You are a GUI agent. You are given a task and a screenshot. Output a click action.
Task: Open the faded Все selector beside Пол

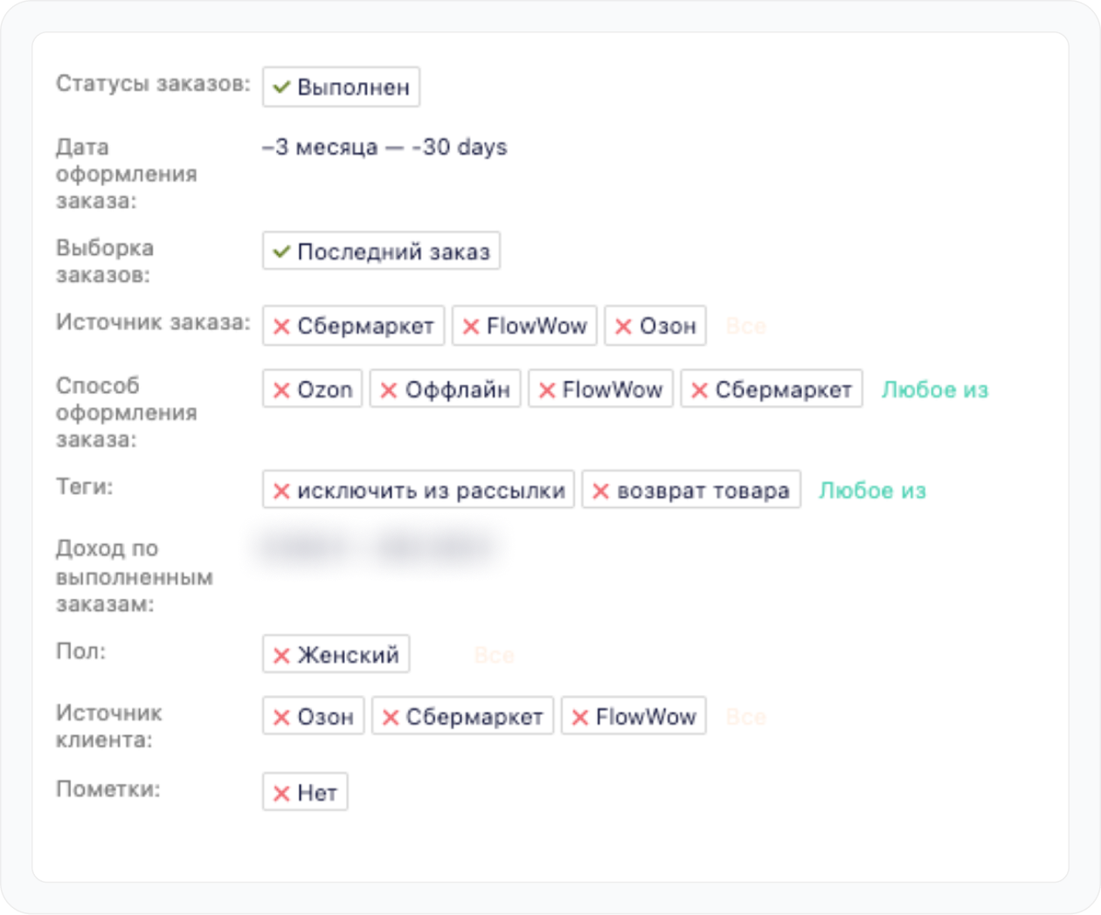tap(494, 656)
